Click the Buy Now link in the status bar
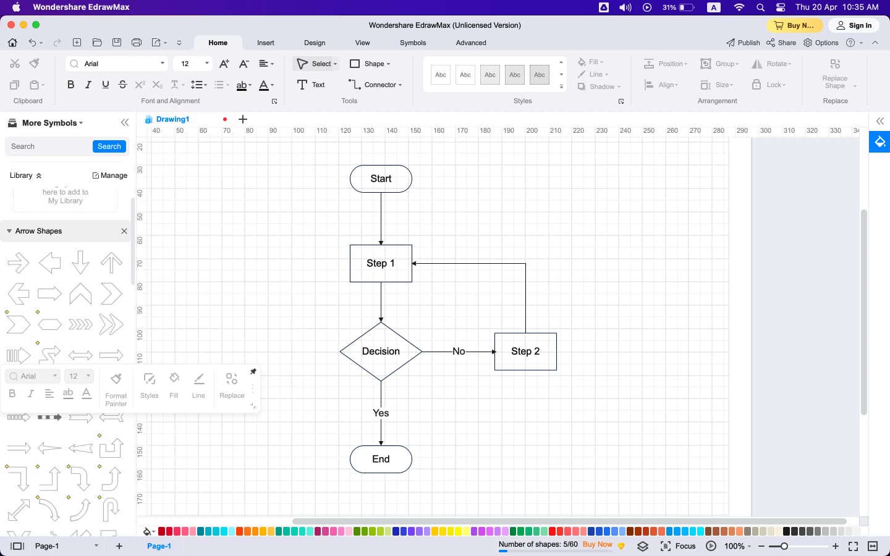The image size is (890, 556). click(x=597, y=544)
